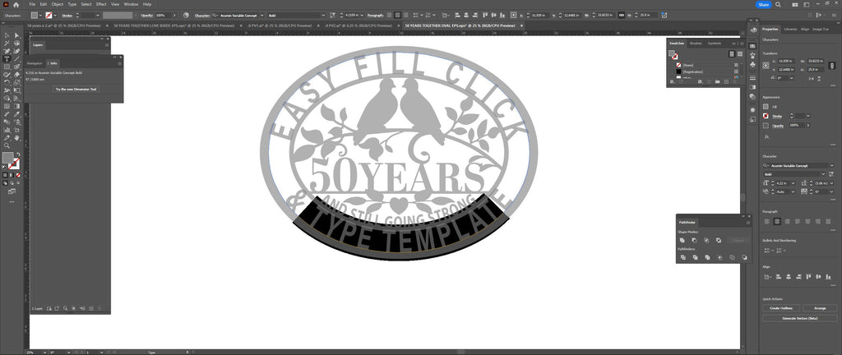Swap Fill and Stroke arrows in toolbar
Screen dimensions: 842x355
(18, 154)
